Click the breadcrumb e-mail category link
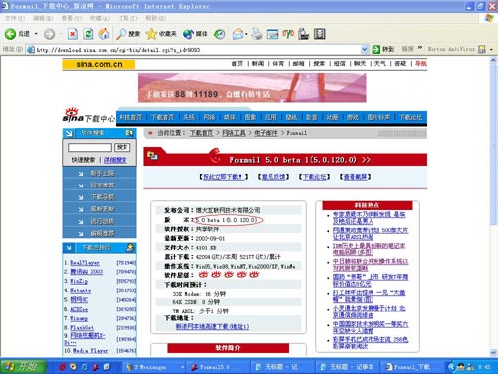 [x=266, y=133]
